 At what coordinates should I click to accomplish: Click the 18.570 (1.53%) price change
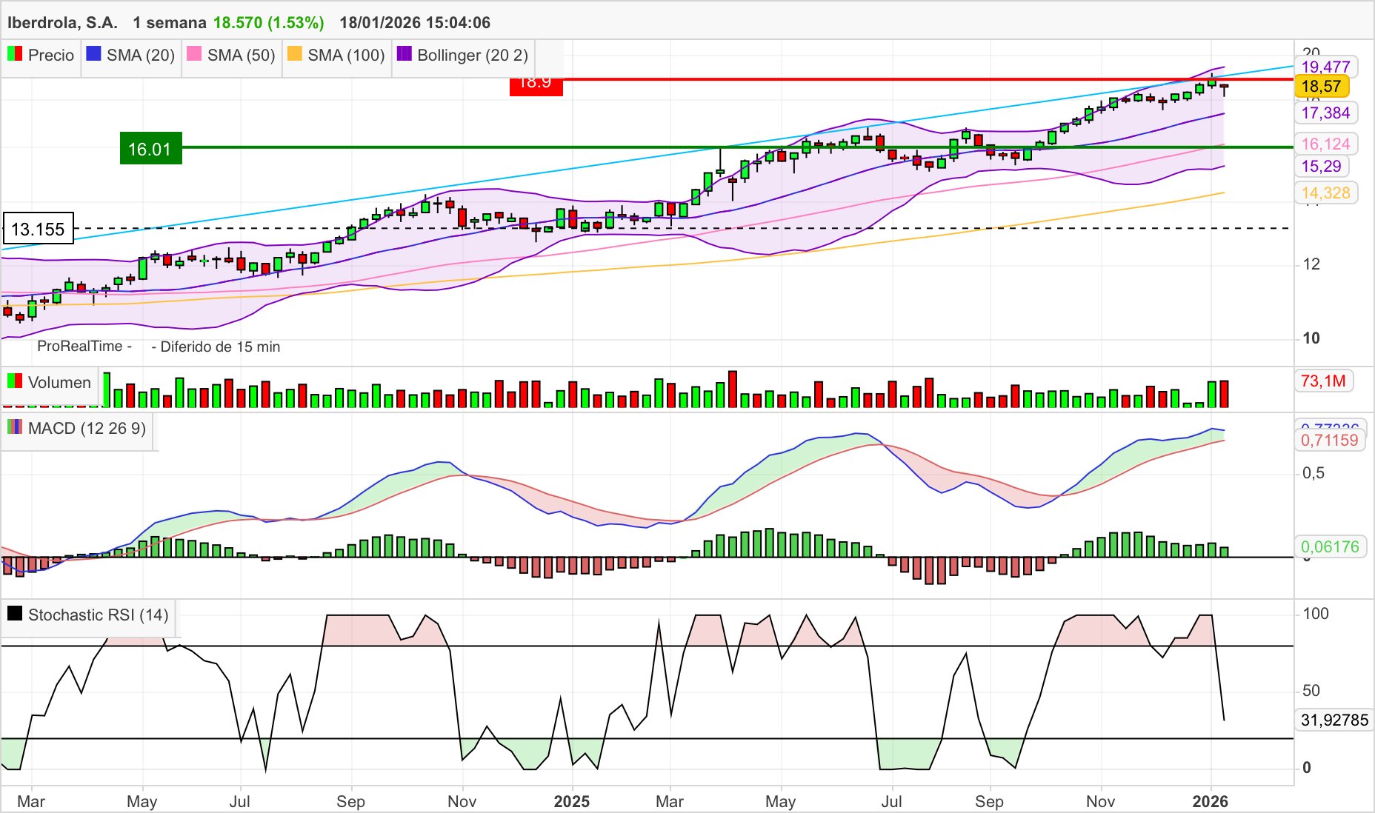pyautogui.click(x=269, y=23)
